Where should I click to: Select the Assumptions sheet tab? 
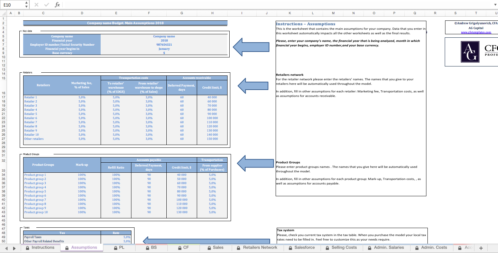click(81, 247)
